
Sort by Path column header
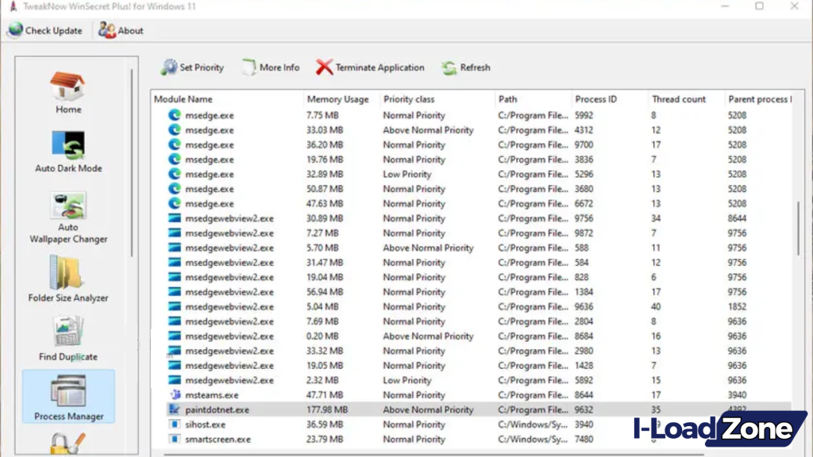click(534, 99)
